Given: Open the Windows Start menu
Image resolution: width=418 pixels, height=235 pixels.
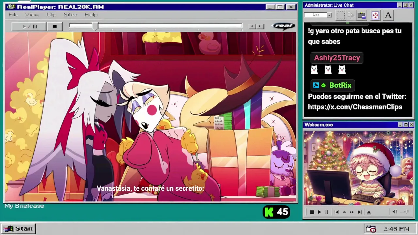Looking at the screenshot, I should click(x=18, y=228).
